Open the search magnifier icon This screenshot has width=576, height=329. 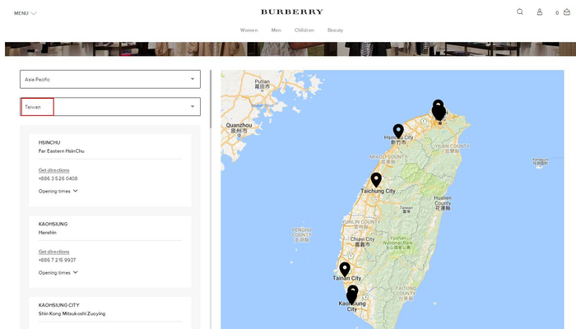pos(520,12)
